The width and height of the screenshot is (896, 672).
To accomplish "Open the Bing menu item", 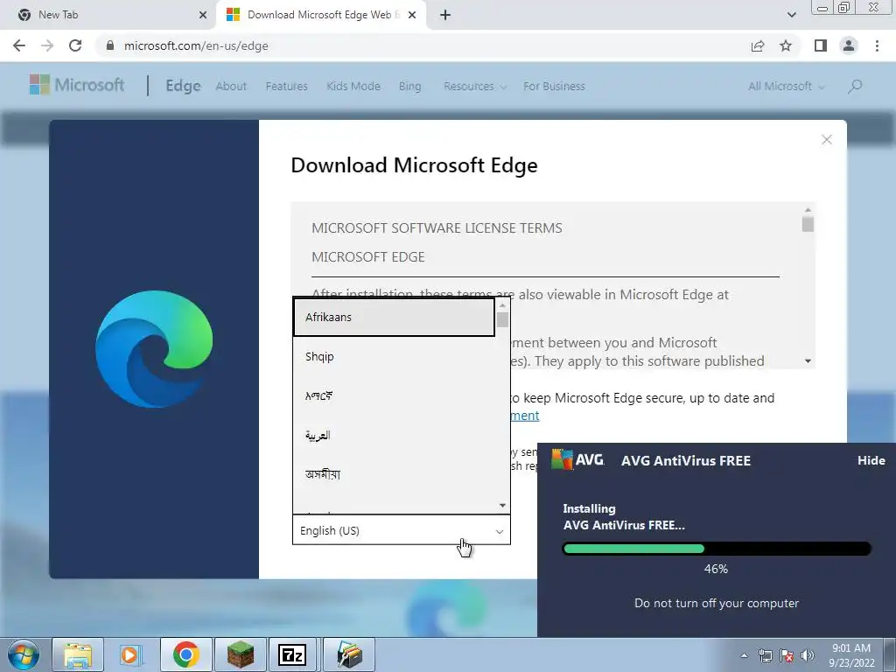I will [x=409, y=87].
